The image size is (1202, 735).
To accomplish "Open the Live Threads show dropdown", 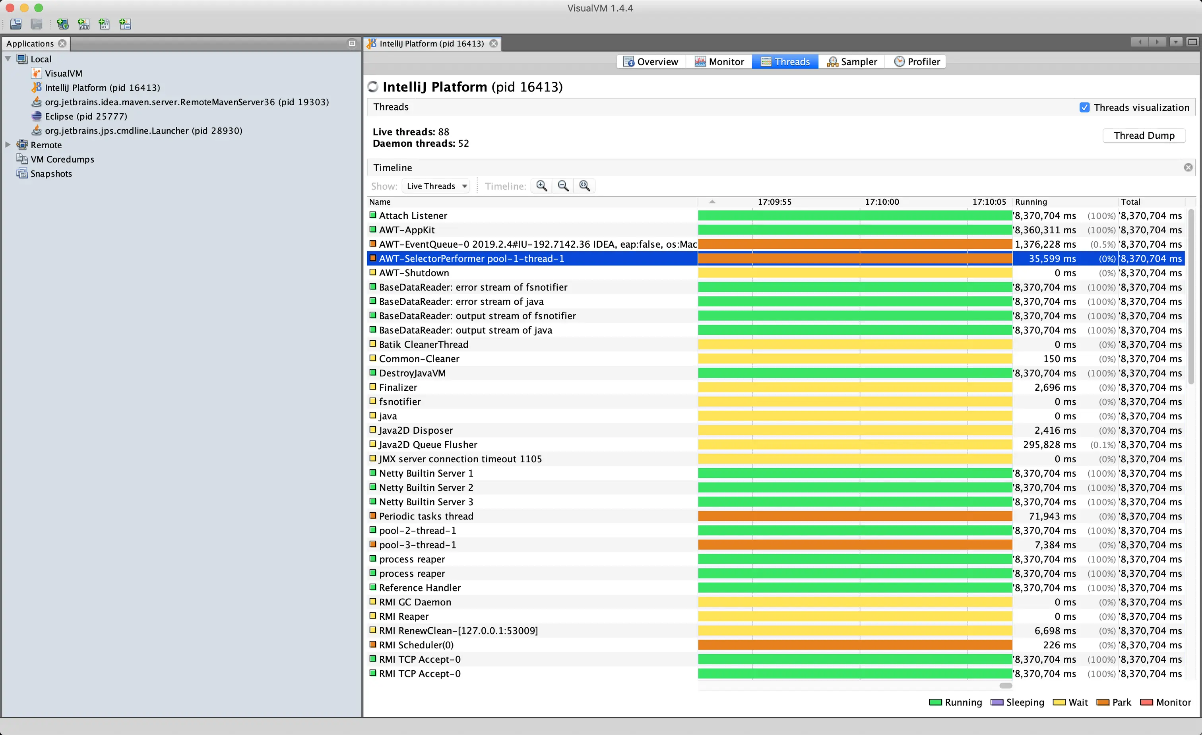I will coord(436,186).
